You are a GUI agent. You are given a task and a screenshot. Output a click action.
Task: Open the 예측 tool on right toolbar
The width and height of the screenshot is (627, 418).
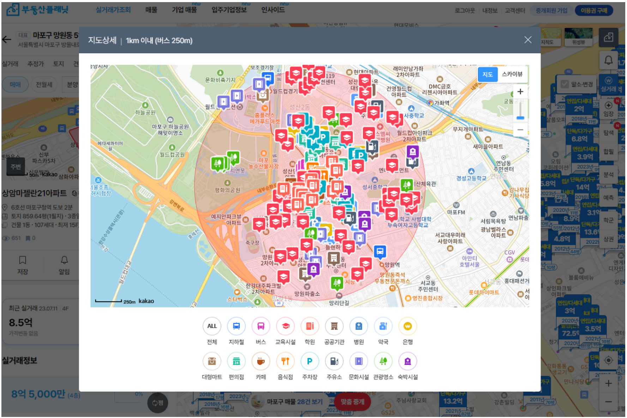[609, 198]
